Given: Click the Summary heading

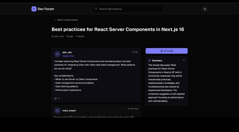Looking at the screenshot, I should 157,61.
